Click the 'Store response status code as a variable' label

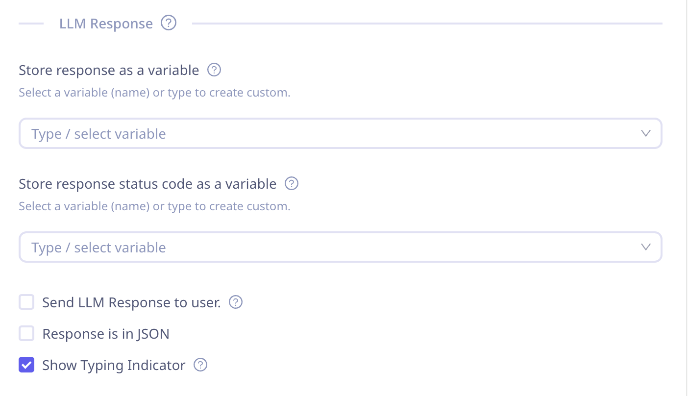coord(147,184)
